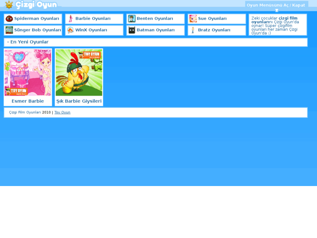The image size is (317, 238).
Task: Click En Yeni Oyunlar heading
Action: coord(30,42)
